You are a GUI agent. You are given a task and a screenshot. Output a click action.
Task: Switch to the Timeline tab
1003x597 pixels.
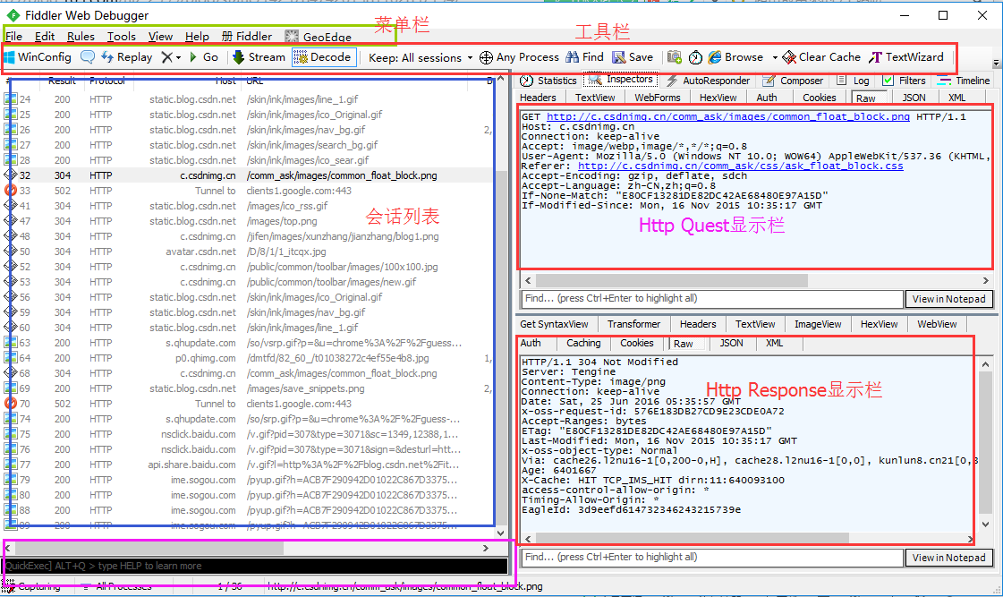[x=964, y=81]
